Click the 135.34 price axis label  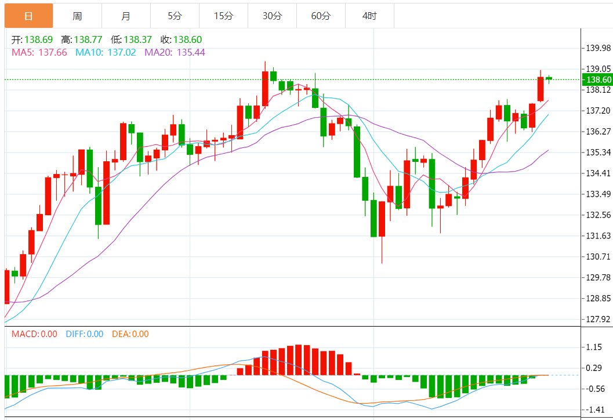598,152
